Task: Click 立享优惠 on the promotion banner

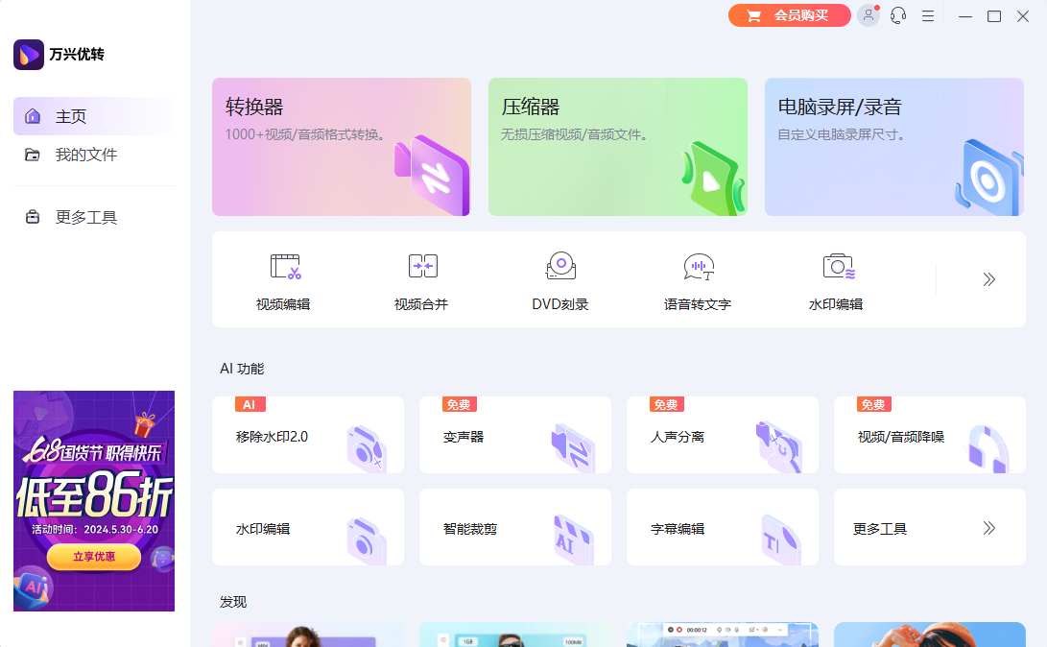Action: [x=93, y=557]
